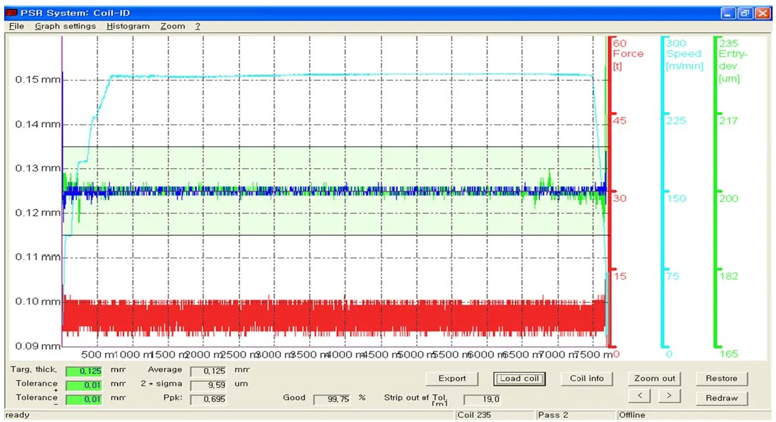This screenshot has height=422, width=776.
Task: Click the previous arrow (<) button
Action: point(639,395)
